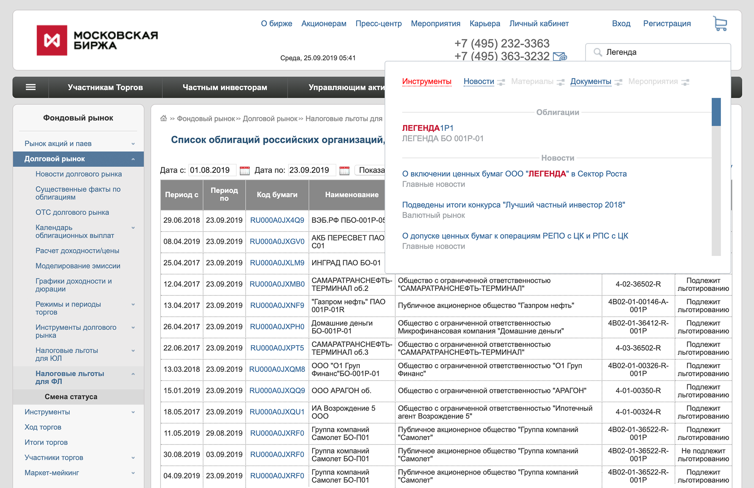Expand 'Режимы и периоды торгов' submenu
Viewport: 754px width, 488px height.
133,304
